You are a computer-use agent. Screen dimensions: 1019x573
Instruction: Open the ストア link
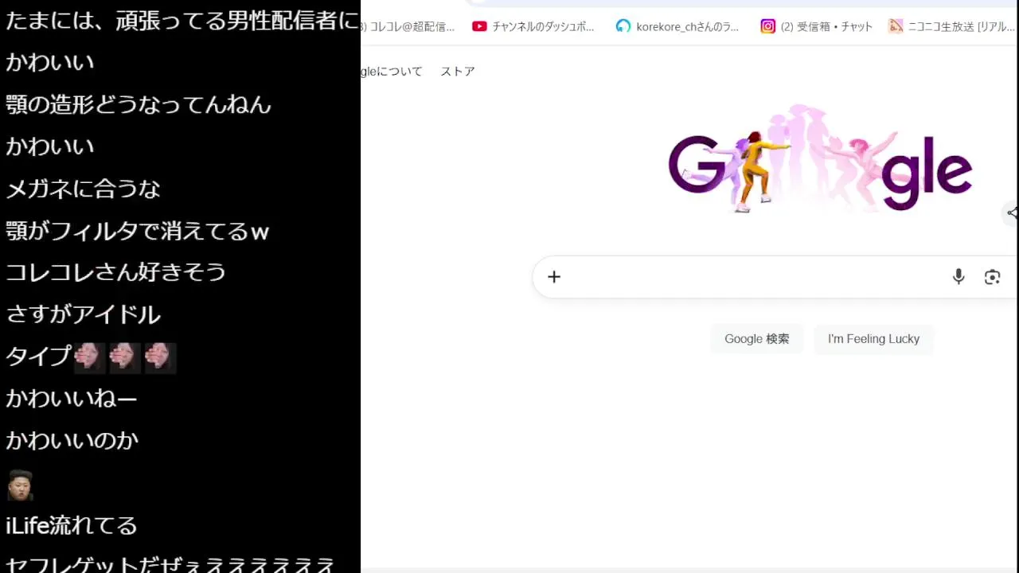point(458,72)
